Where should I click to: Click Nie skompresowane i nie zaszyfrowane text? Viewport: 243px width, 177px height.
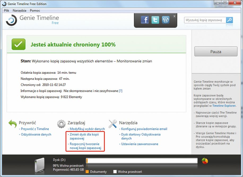pyautogui.click(x=91, y=91)
